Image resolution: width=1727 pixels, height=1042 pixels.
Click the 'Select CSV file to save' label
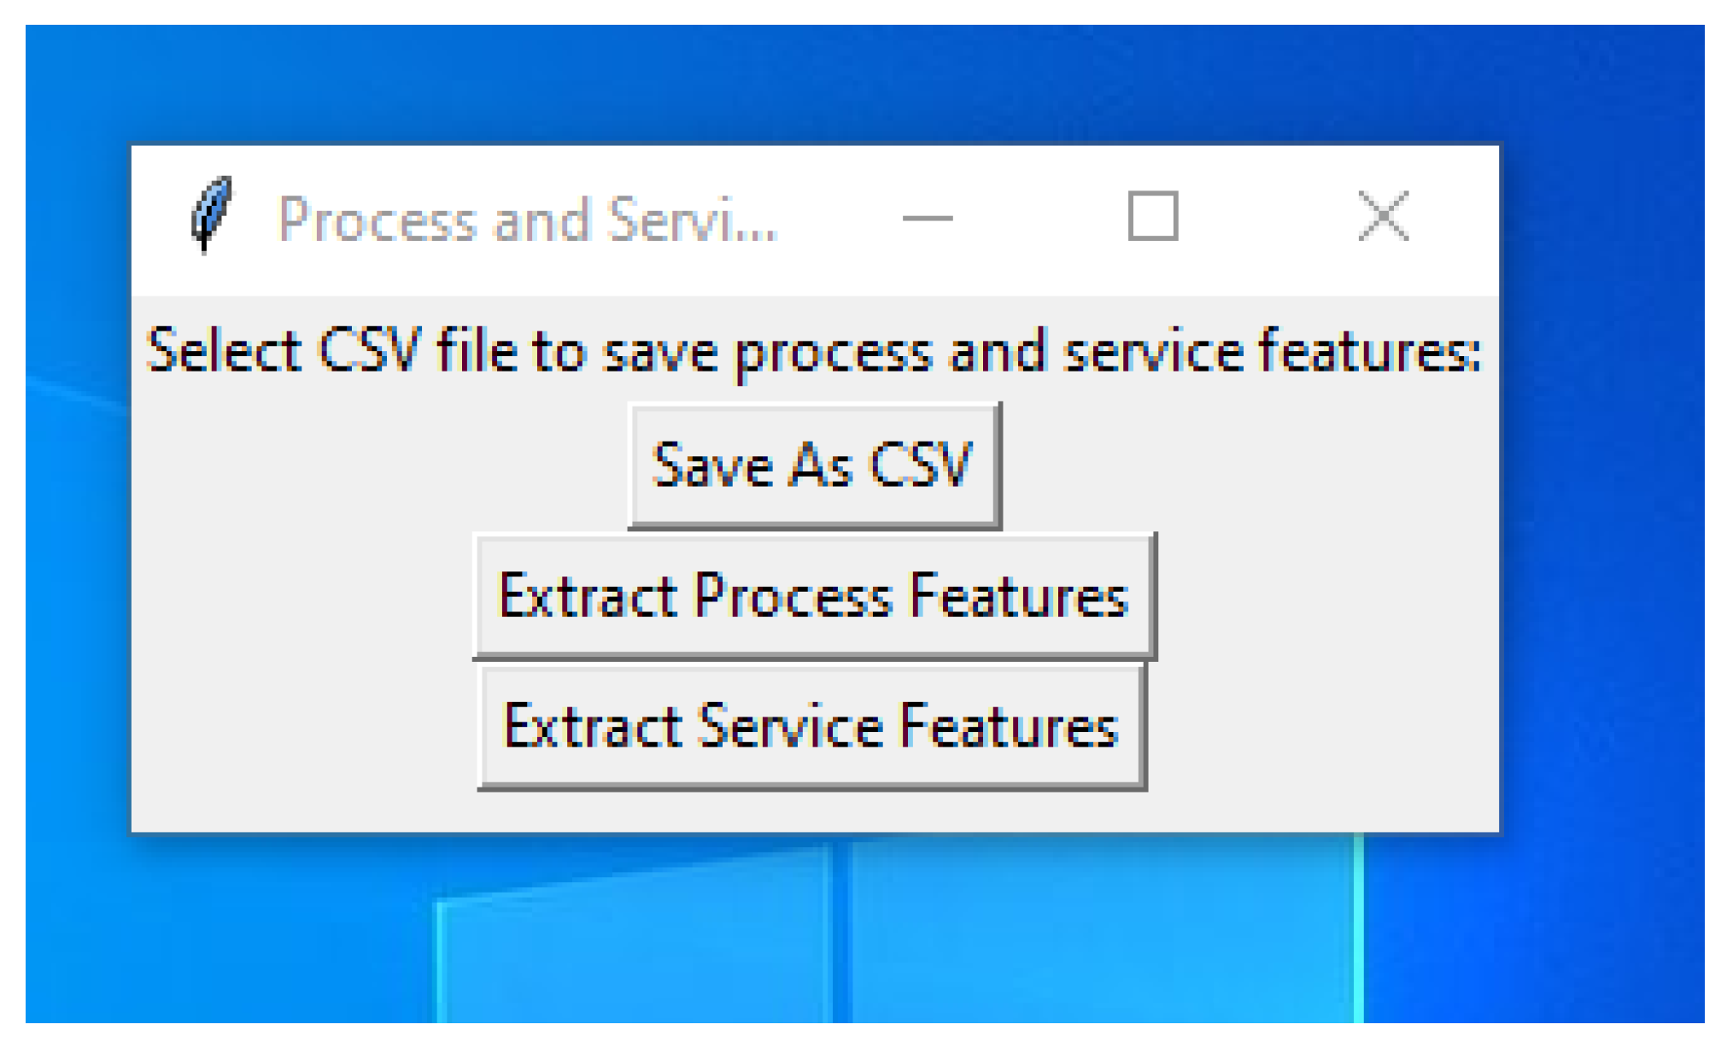[x=814, y=351]
